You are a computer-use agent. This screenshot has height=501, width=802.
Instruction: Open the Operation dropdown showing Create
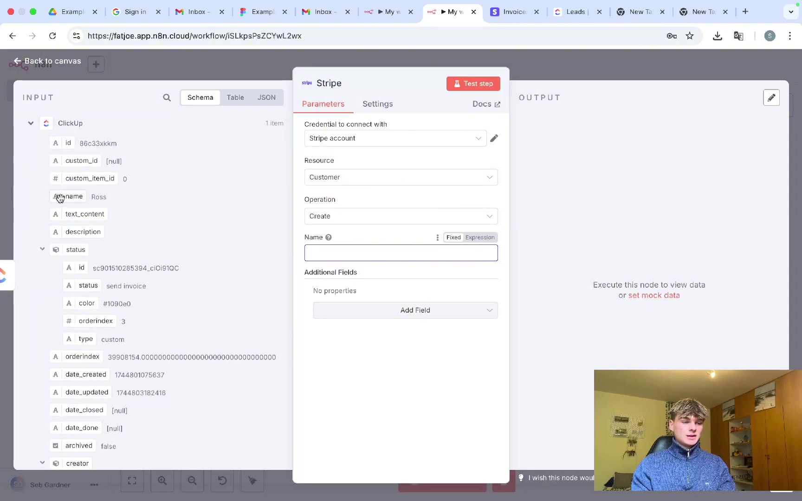(x=401, y=216)
